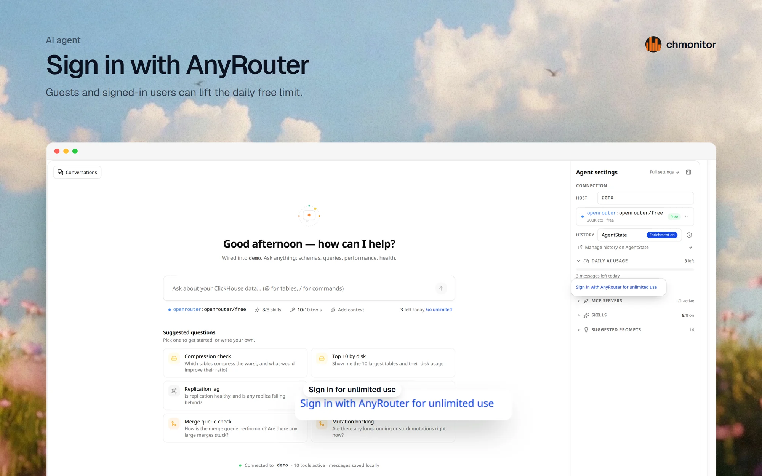Screen dimensions: 762x476
Task: Click the Suggested Prompts lightbulb icon
Action: [586, 330]
